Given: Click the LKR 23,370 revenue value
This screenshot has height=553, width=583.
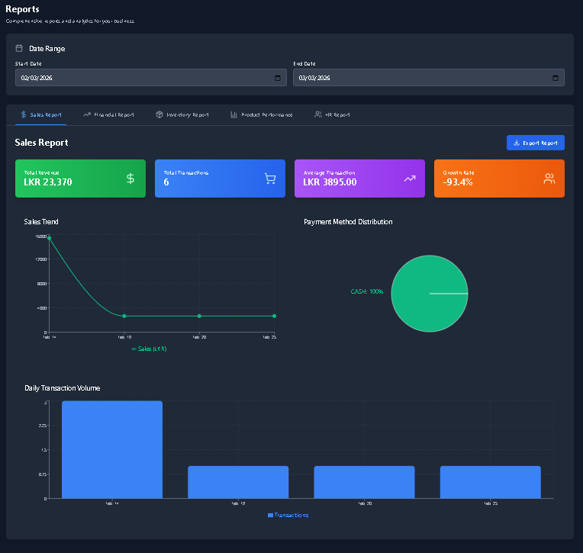Looking at the screenshot, I should (48, 182).
